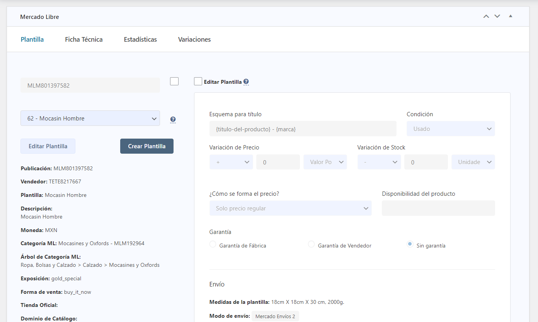Tick the checkbox beside MLM801397582 field
The image size is (538, 322).
pyautogui.click(x=174, y=81)
